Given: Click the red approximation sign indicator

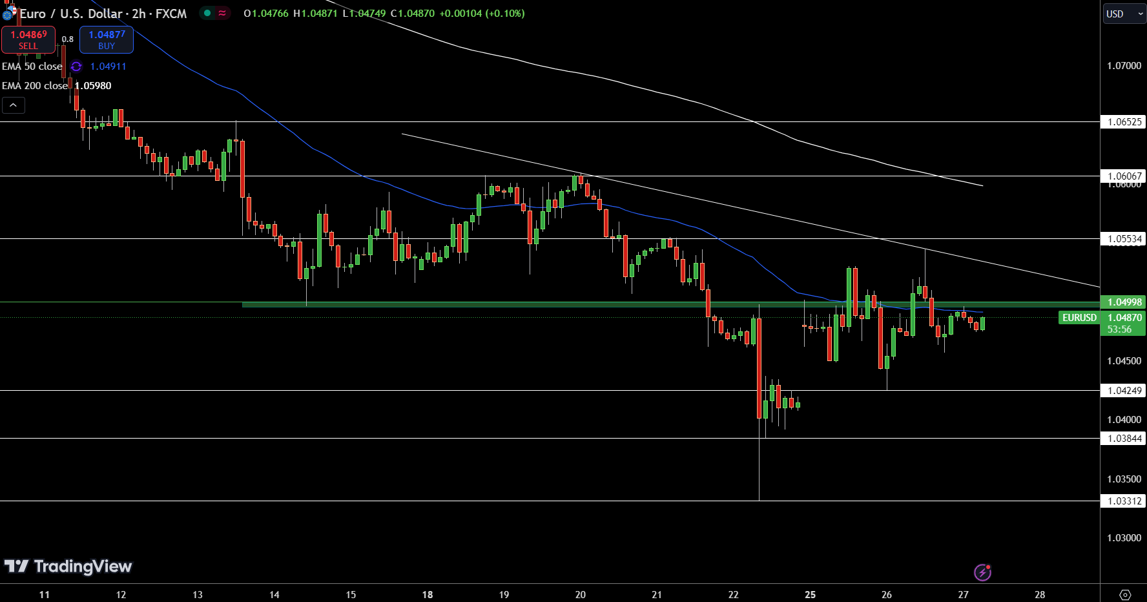Looking at the screenshot, I should pos(222,13).
